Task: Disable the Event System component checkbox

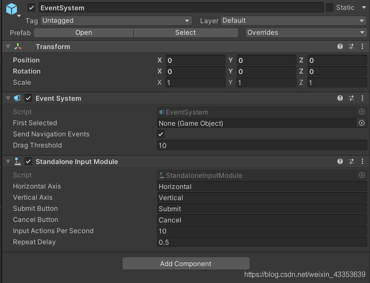Action: 29,98
